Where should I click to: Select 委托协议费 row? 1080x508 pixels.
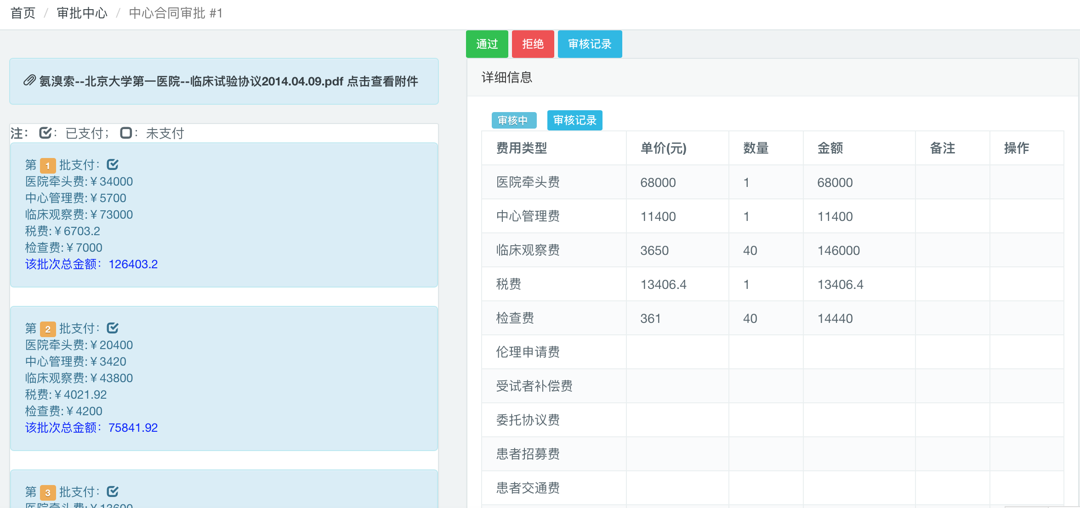point(773,420)
